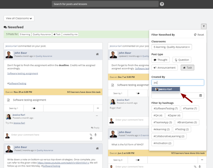Click document icon next to Software testing assignment
The height and width of the screenshot is (168, 213).
(9, 100)
